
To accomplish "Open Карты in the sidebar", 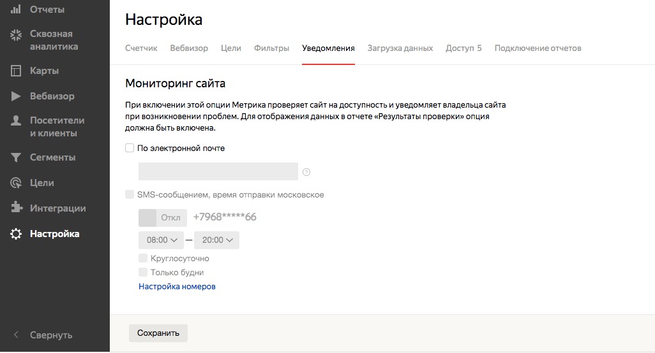I will pos(44,71).
